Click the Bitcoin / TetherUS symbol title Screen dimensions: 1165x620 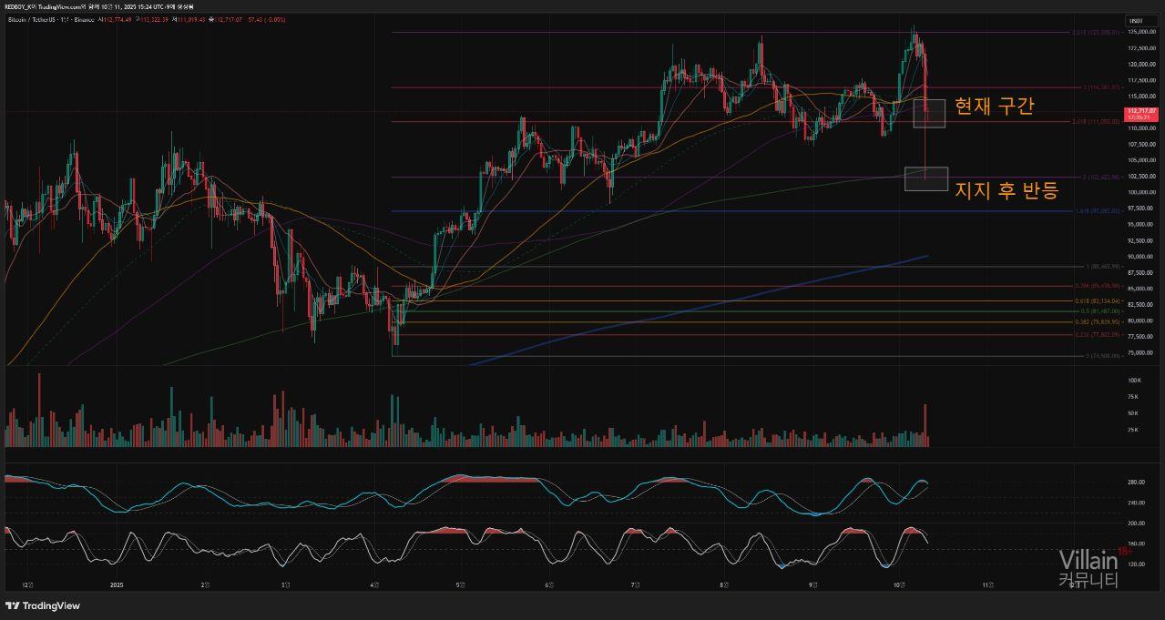(x=36, y=18)
